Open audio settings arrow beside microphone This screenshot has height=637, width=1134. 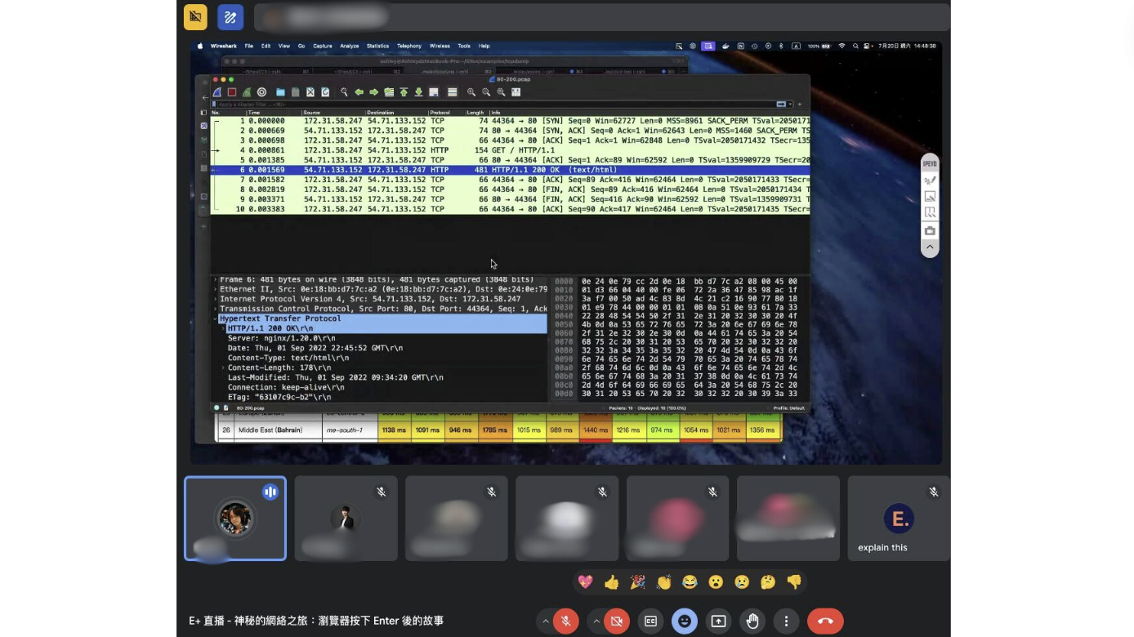tap(545, 621)
